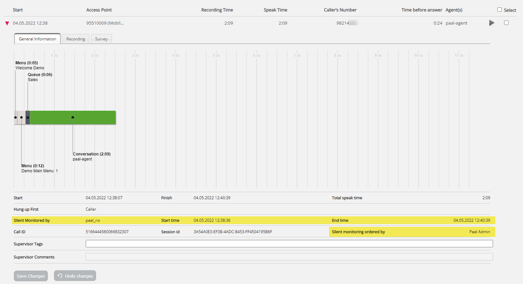Click the Save Changes button
Viewport: 523px width, 284px height.
31,276
